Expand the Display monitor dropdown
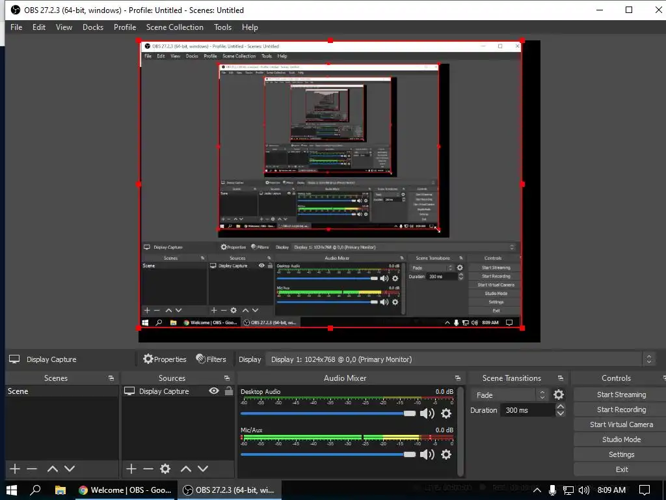This screenshot has width=666, height=500. pyautogui.click(x=460, y=359)
